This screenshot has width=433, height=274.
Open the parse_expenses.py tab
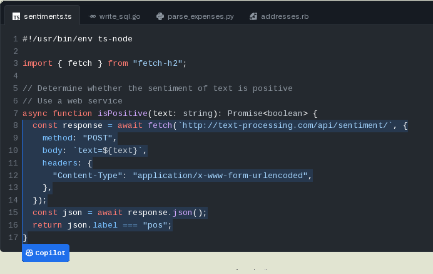pos(200,16)
